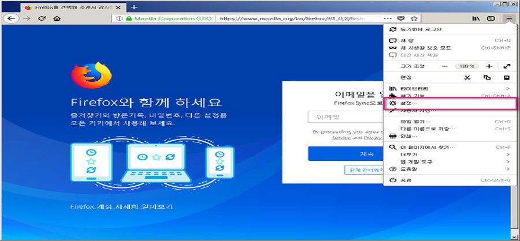
Task: Click the hamburger menu button
Action: coord(509,18)
